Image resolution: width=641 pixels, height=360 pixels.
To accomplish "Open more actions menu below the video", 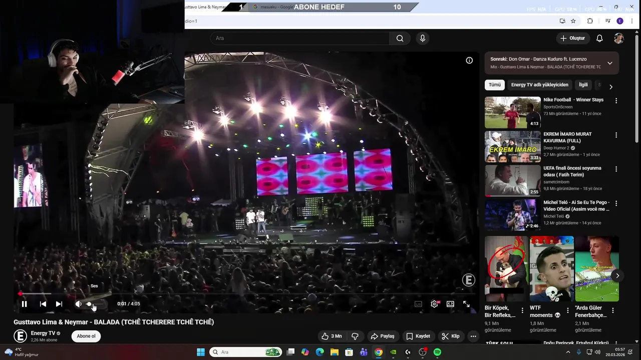I will click(473, 336).
